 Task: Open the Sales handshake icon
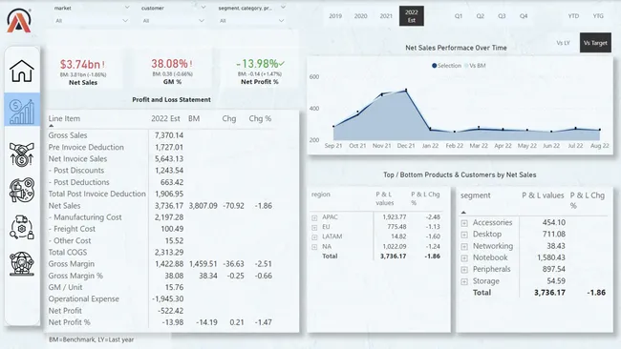click(22, 154)
